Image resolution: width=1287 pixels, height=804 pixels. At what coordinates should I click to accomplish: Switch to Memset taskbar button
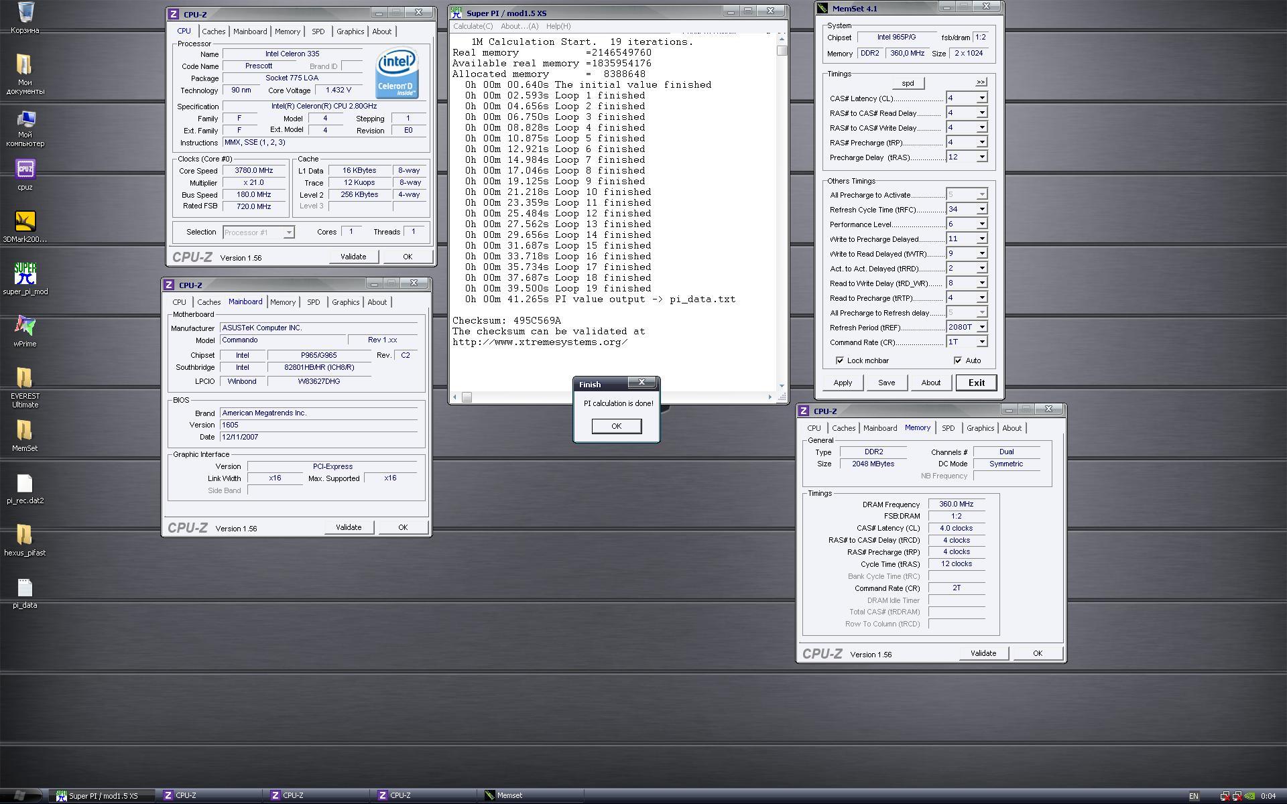coord(531,795)
